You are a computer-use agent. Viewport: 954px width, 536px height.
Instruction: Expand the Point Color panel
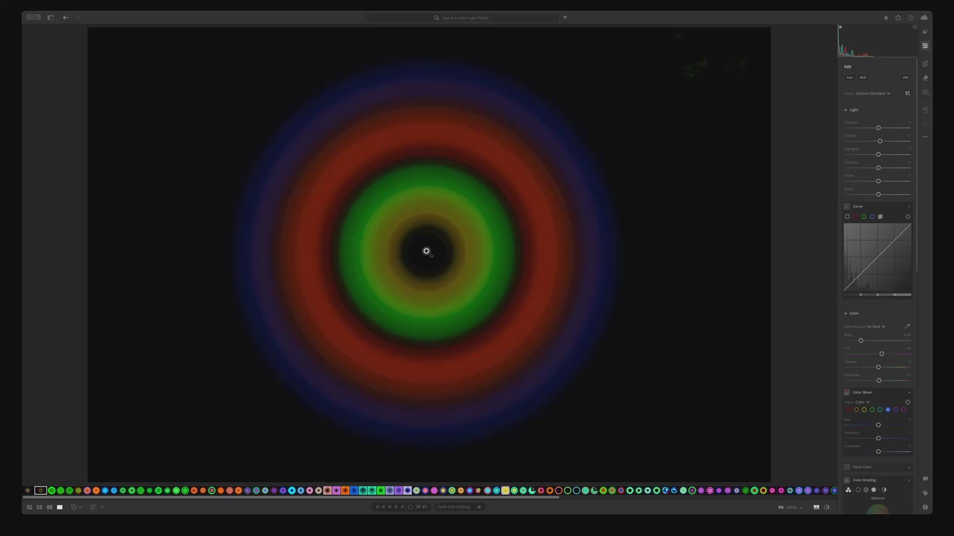click(909, 467)
